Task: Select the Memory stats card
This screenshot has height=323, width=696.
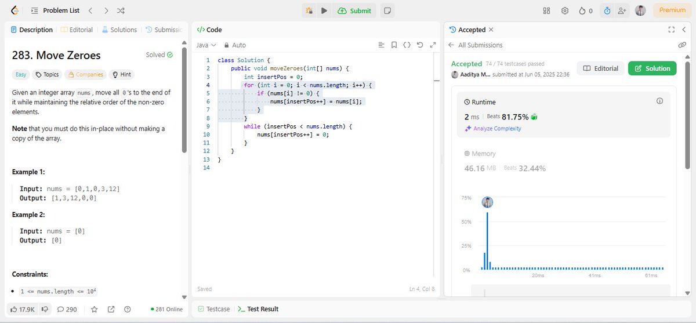Action: 563,161
